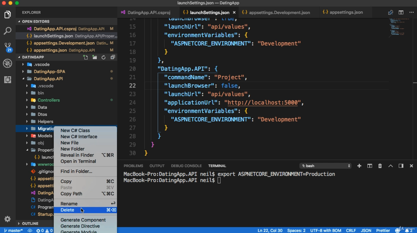
Task: Expand the Controllers folder
Action: point(48,100)
